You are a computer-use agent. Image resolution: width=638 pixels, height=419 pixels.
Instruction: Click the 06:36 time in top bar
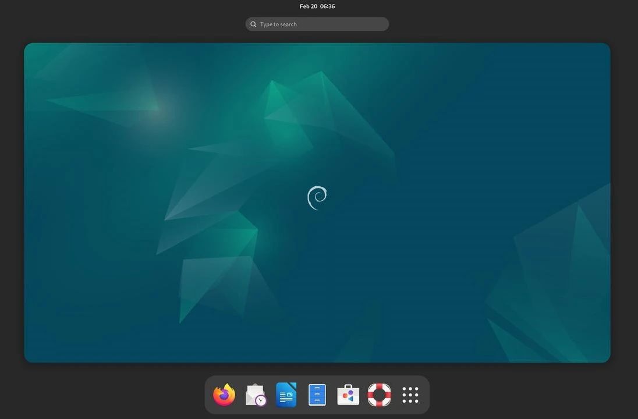pyautogui.click(x=328, y=6)
